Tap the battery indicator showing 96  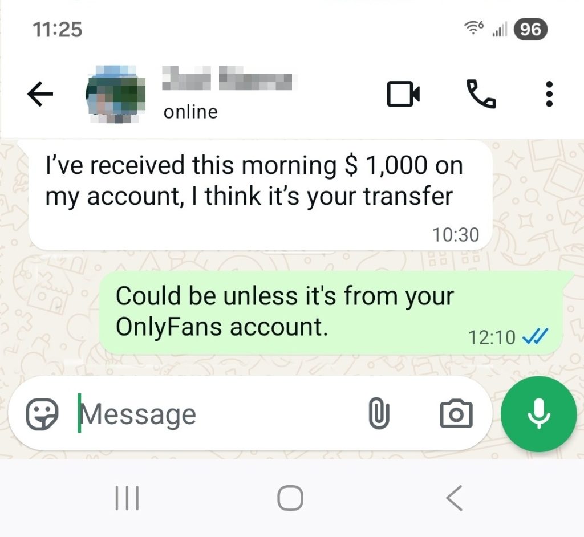[x=531, y=30]
